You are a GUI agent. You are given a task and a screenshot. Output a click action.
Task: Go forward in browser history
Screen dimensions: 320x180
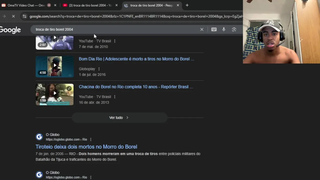click(4, 16)
